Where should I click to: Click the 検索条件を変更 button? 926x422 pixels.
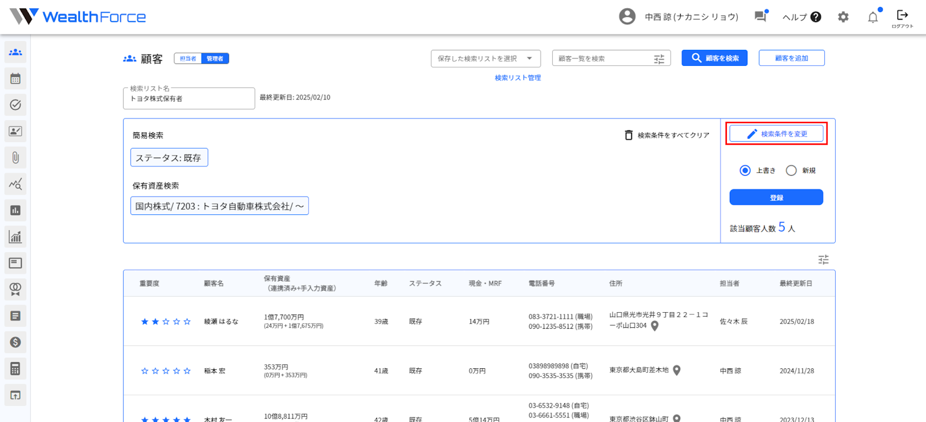[776, 134]
